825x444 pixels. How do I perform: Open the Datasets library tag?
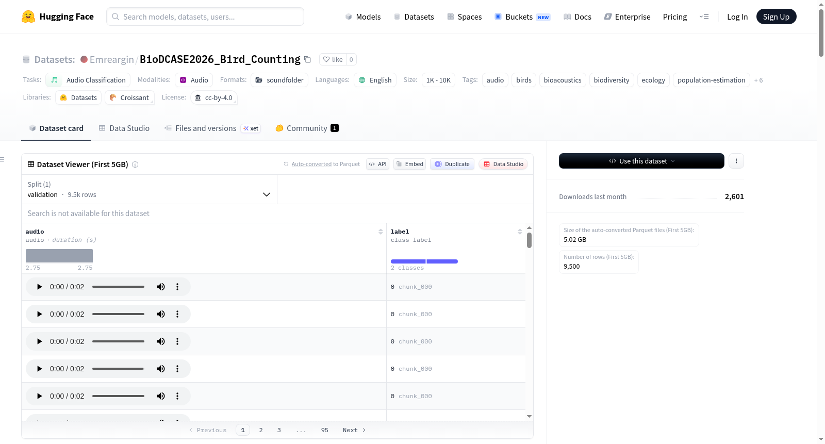pyautogui.click(x=78, y=97)
